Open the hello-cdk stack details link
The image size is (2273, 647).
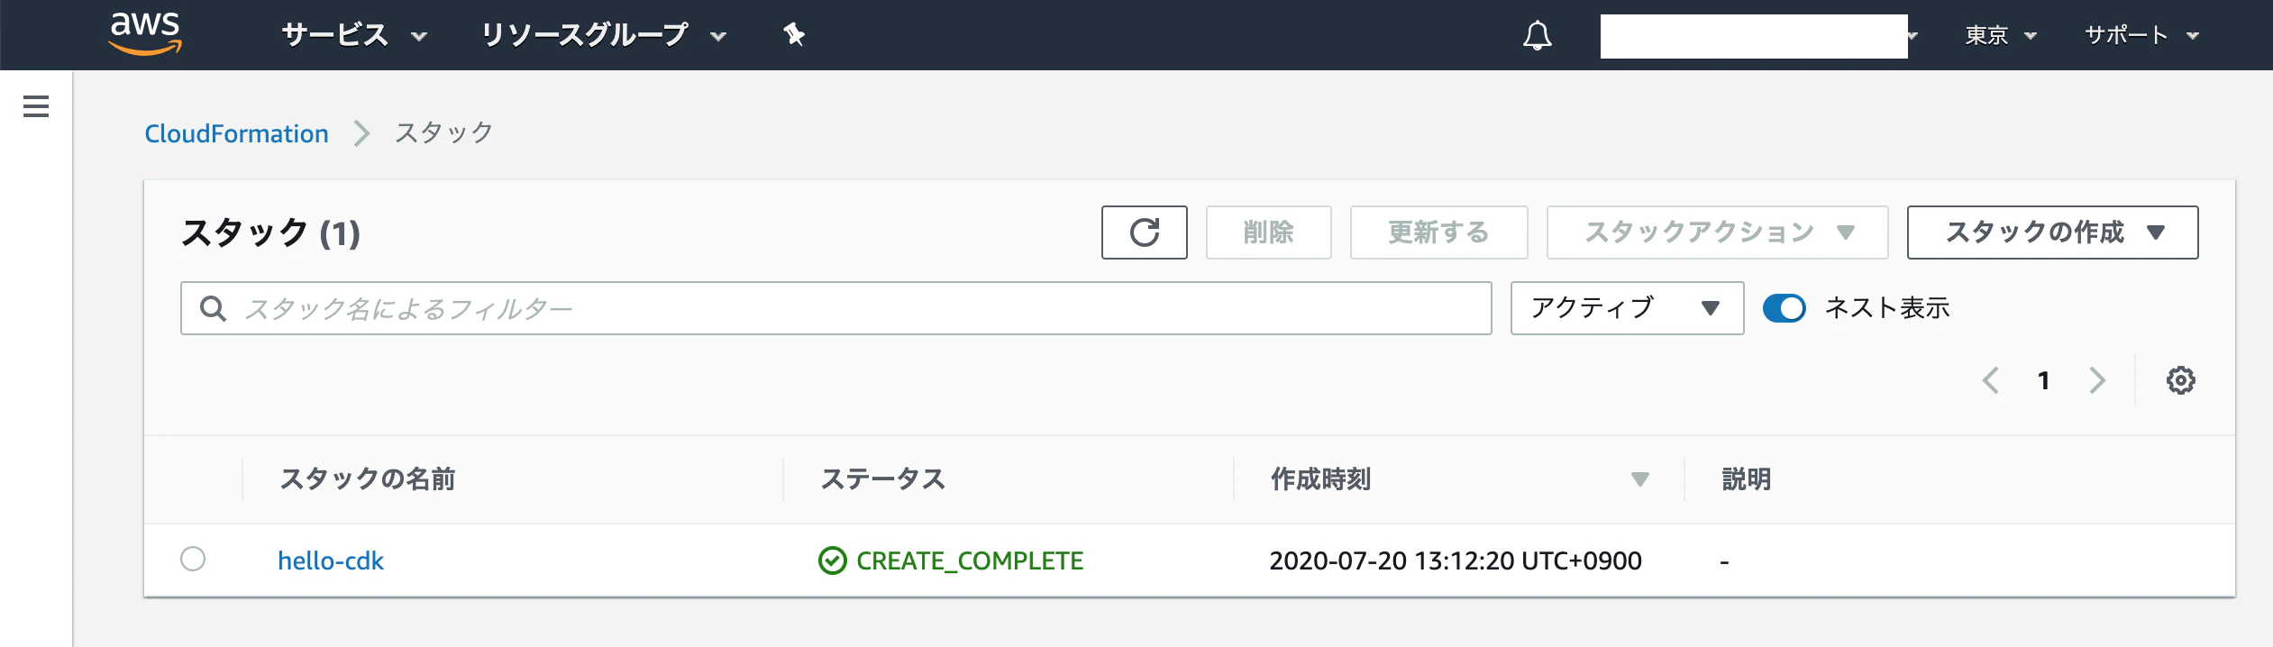(330, 560)
